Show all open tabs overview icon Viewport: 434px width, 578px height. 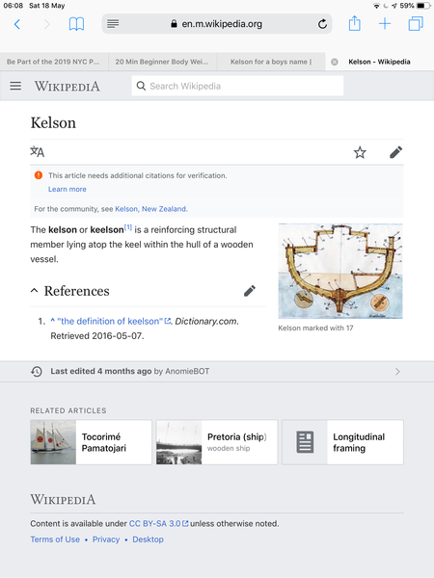(x=416, y=24)
